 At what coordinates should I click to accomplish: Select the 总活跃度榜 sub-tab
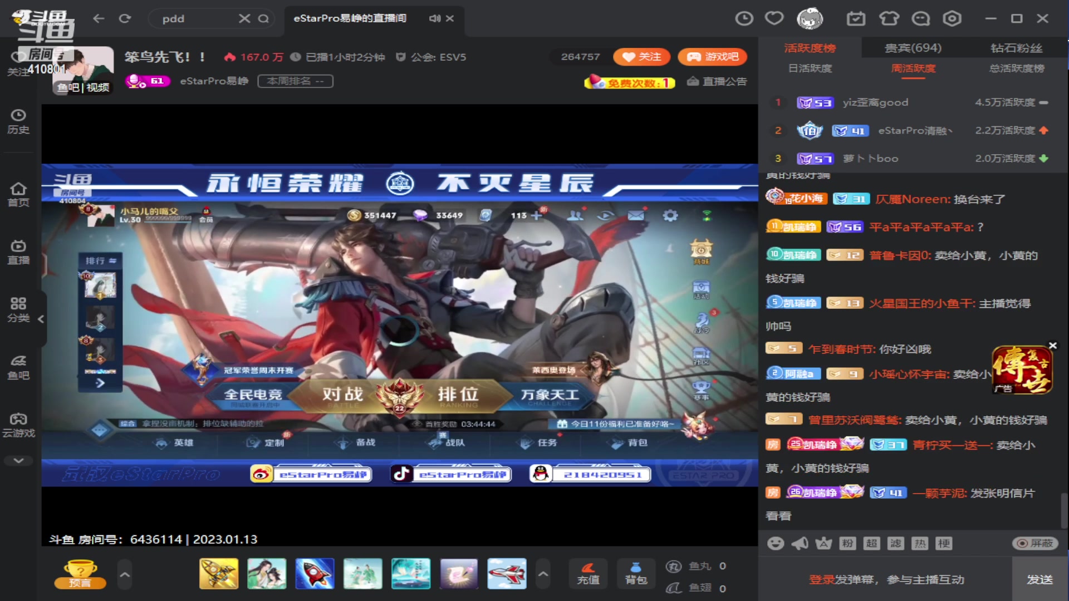point(1017,68)
